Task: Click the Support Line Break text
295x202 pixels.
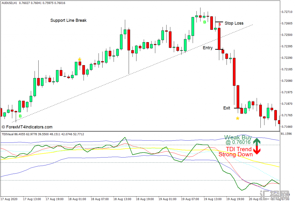Action: (68, 20)
